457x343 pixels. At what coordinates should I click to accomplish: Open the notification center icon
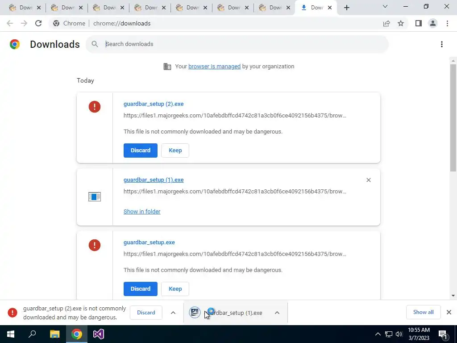point(443,334)
